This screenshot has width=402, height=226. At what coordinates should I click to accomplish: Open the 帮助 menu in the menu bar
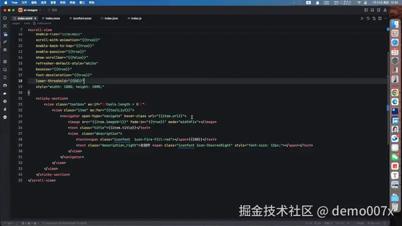coord(92,3)
